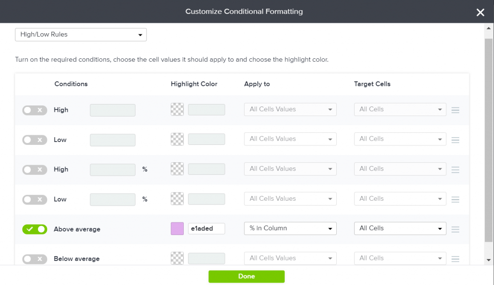This screenshot has width=494, height=285.
Task: Click drag handle icon on High row
Action: (455, 110)
